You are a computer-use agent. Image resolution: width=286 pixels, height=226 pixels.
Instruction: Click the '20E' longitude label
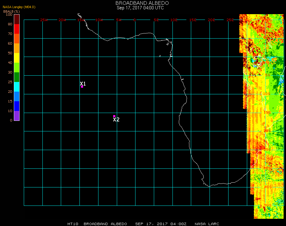[211, 20]
